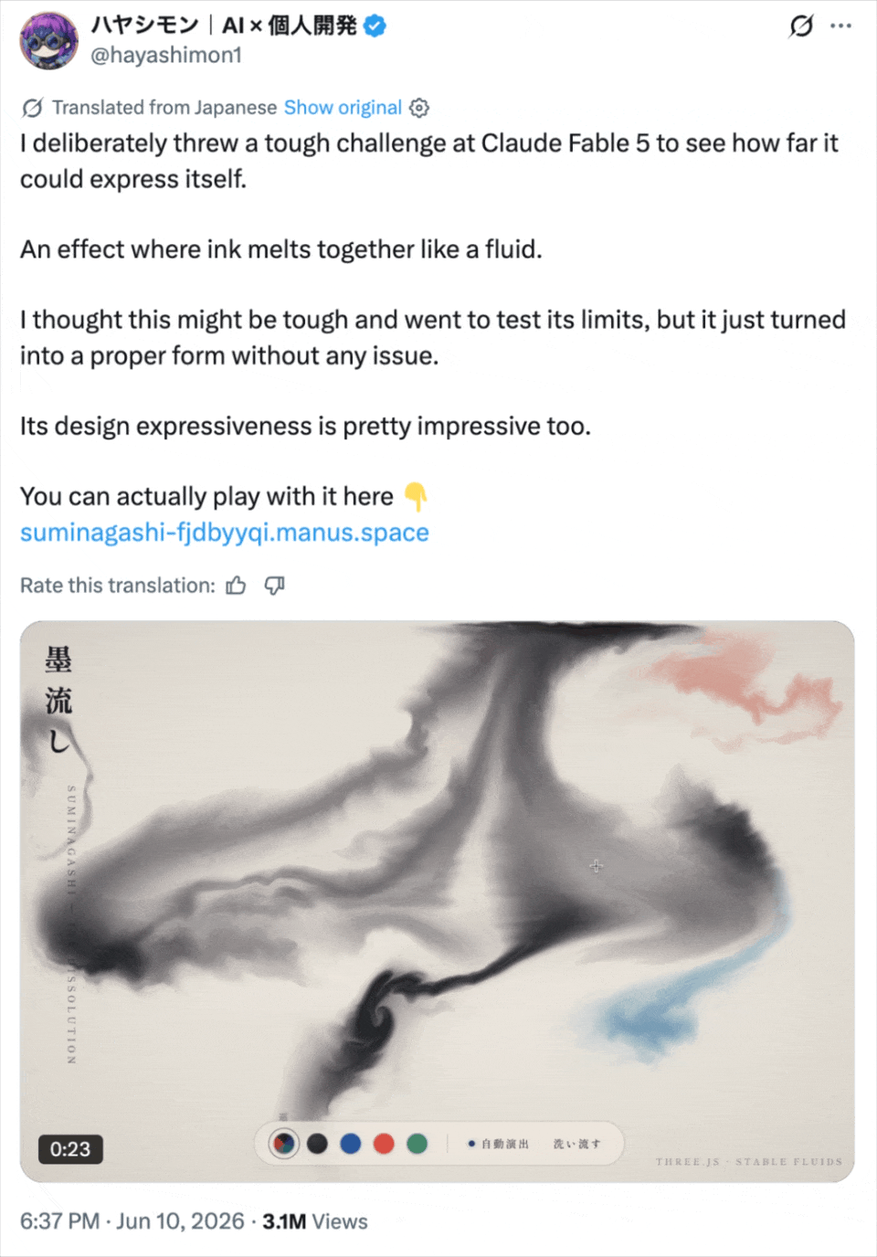Image resolution: width=877 pixels, height=1257 pixels.
Task: Click the Grok translate icon beside Translated
Action: [x=32, y=108]
